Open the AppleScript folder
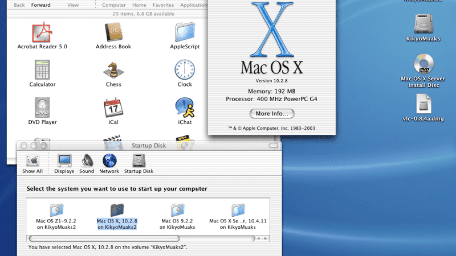This screenshot has width=456, height=256. pos(185,32)
